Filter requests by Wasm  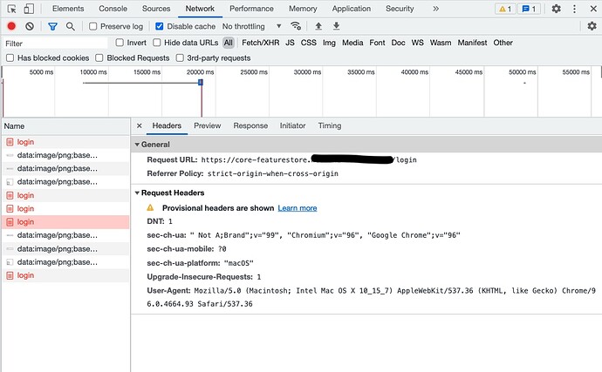[441, 43]
